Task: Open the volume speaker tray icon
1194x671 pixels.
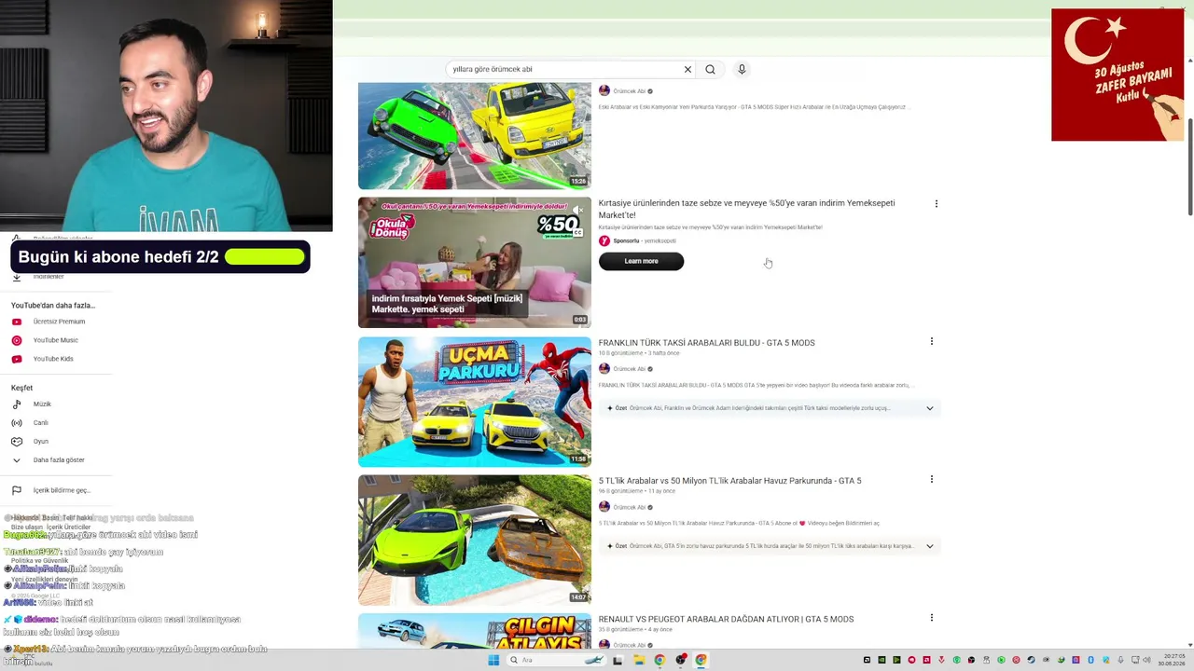Action: 1148,660
